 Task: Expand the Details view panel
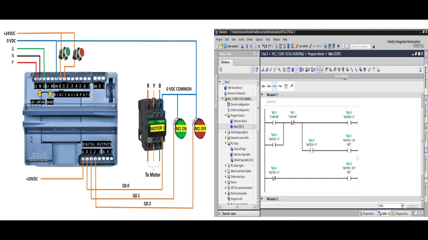(x=220, y=214)
